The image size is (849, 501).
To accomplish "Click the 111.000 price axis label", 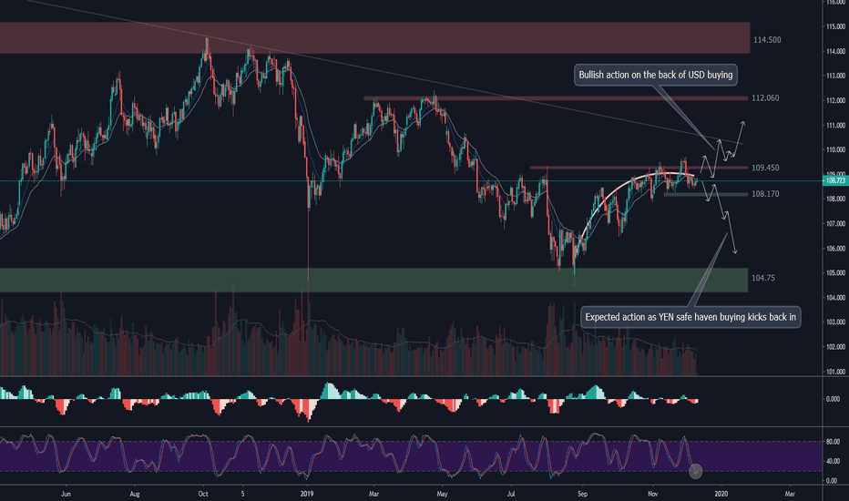I will tap(835, 126).
